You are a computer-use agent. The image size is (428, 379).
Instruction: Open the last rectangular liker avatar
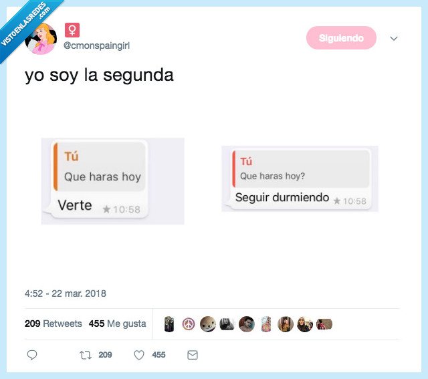coord(324,324)
